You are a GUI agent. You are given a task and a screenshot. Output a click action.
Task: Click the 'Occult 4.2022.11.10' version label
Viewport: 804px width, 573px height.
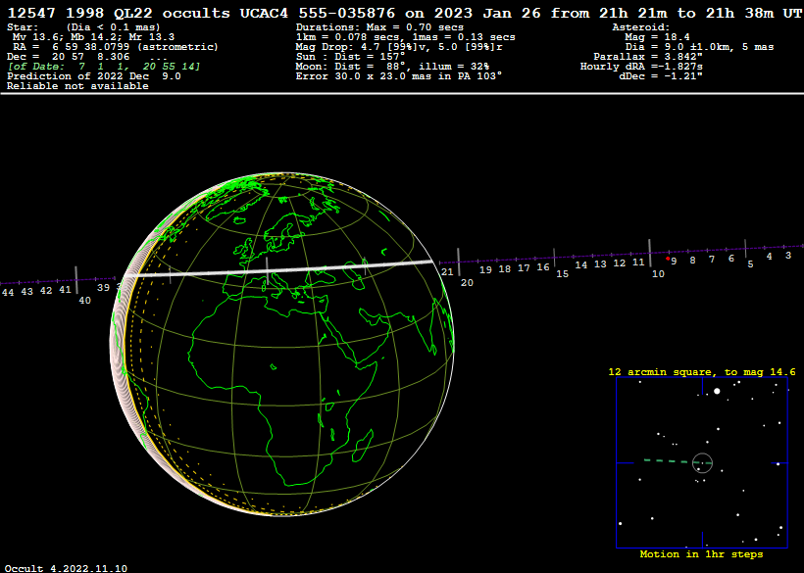(x=66, y=568)
